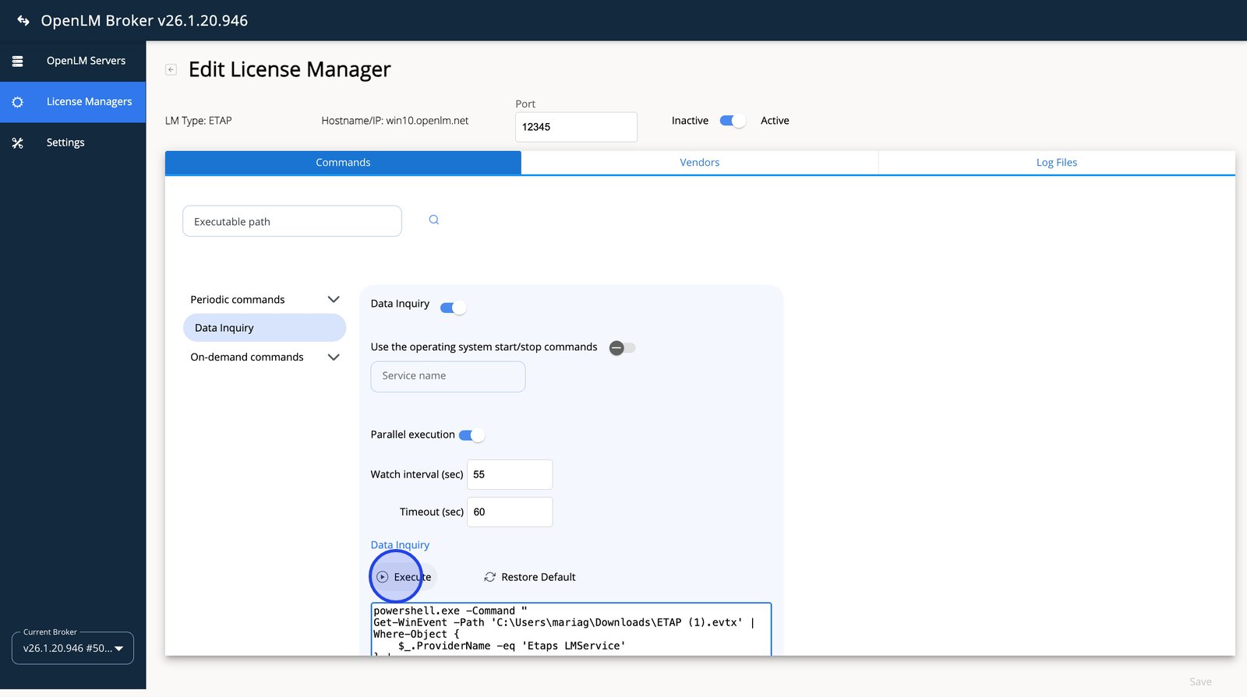Collapse the Periodic commands section
The width and height of the screenshot is (1247, 697).
[x=334, y=300]
